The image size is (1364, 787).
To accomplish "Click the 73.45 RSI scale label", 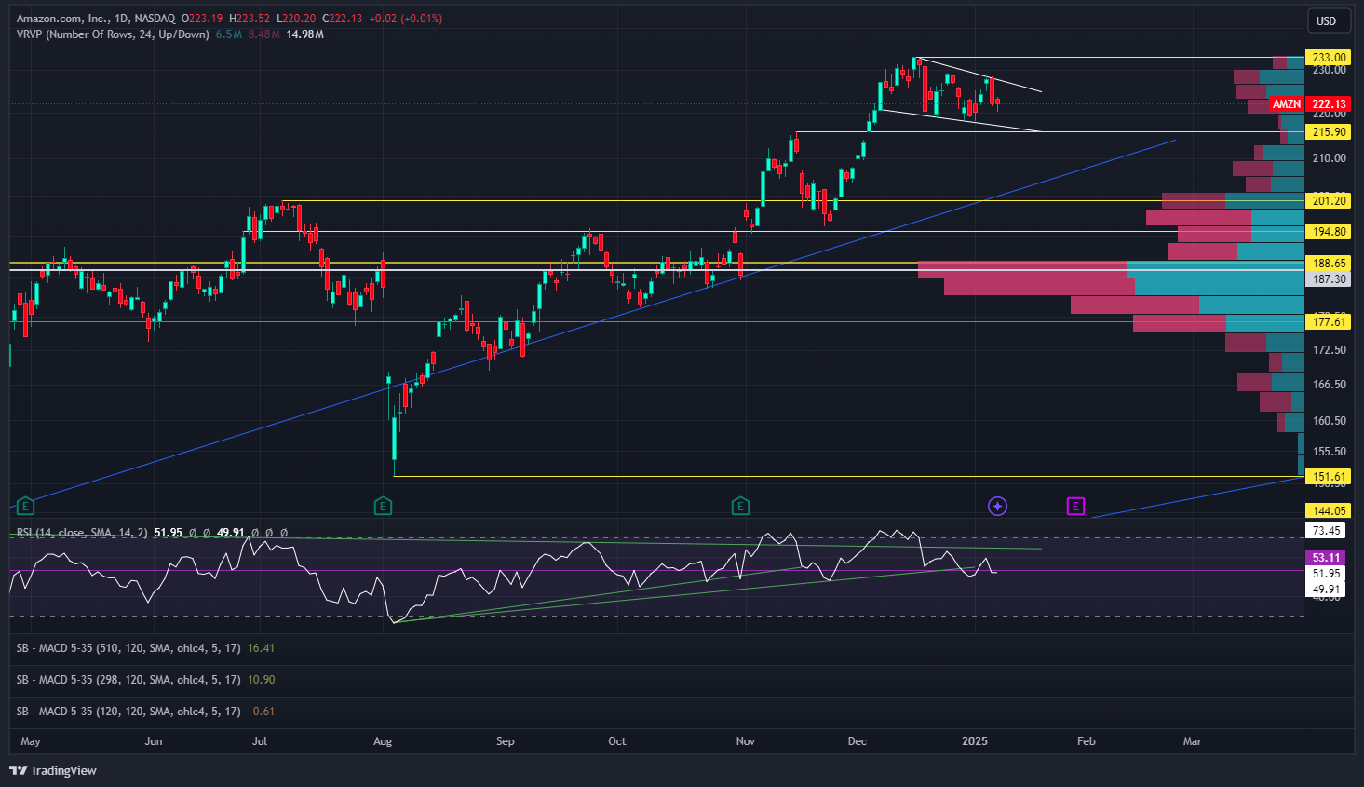I will click(1327, 531).
